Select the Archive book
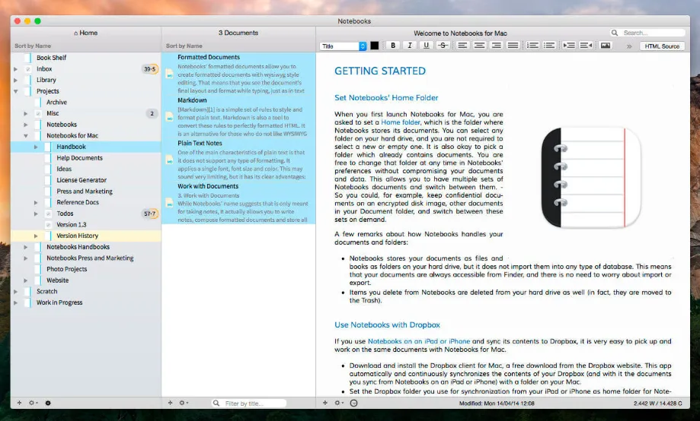 [86, 103]
